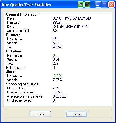Click the selected speed value 8X
Viewport: 116px width, 123px height.
[55, 31]
